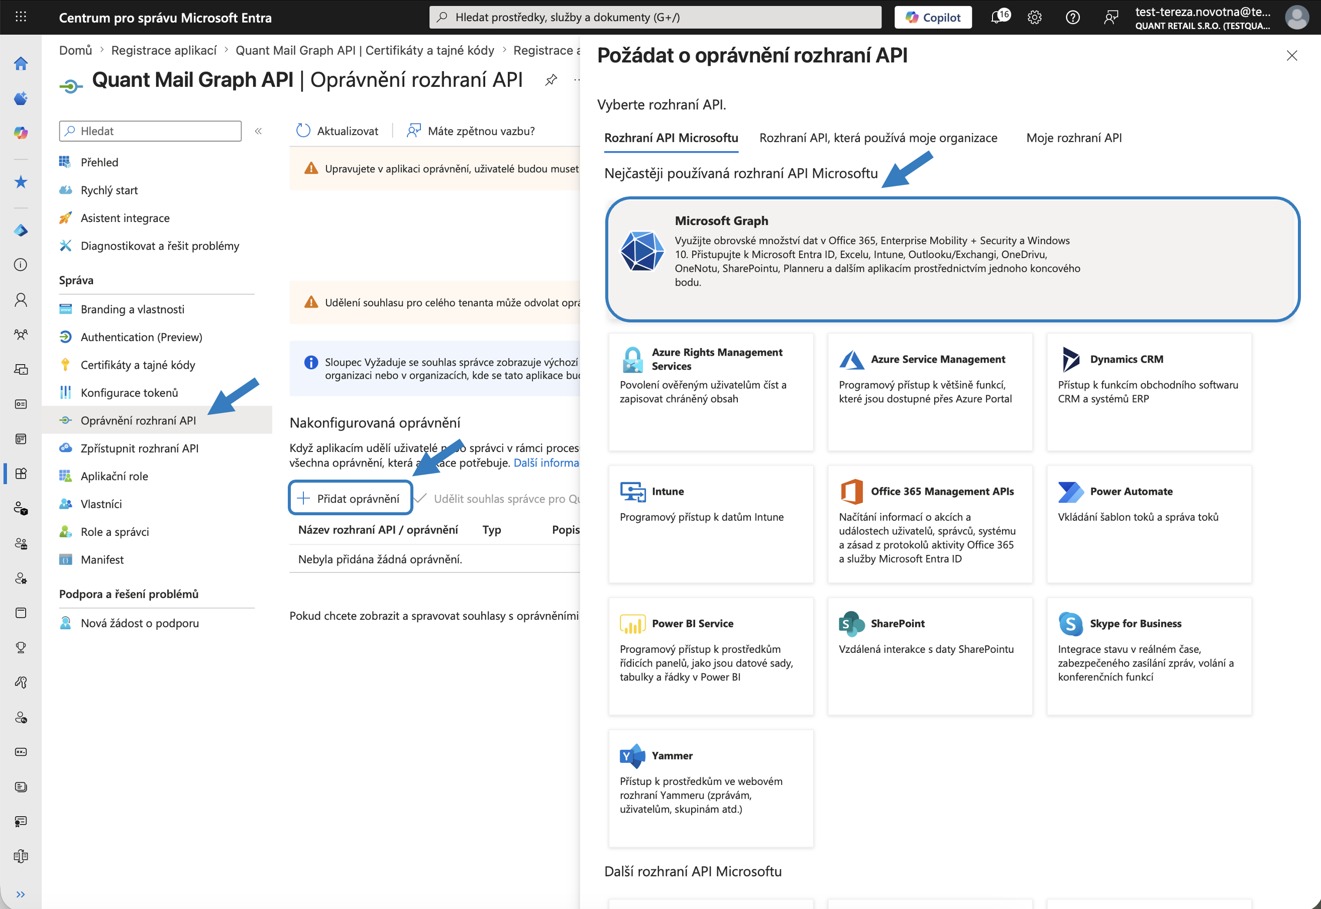Image resolution: width=1321 pixels, height=909 pixels.
Task: Select Power BI Service card
Action: coord(711,656)
